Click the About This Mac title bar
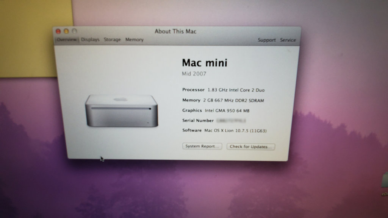 click(x=175, y=31)
